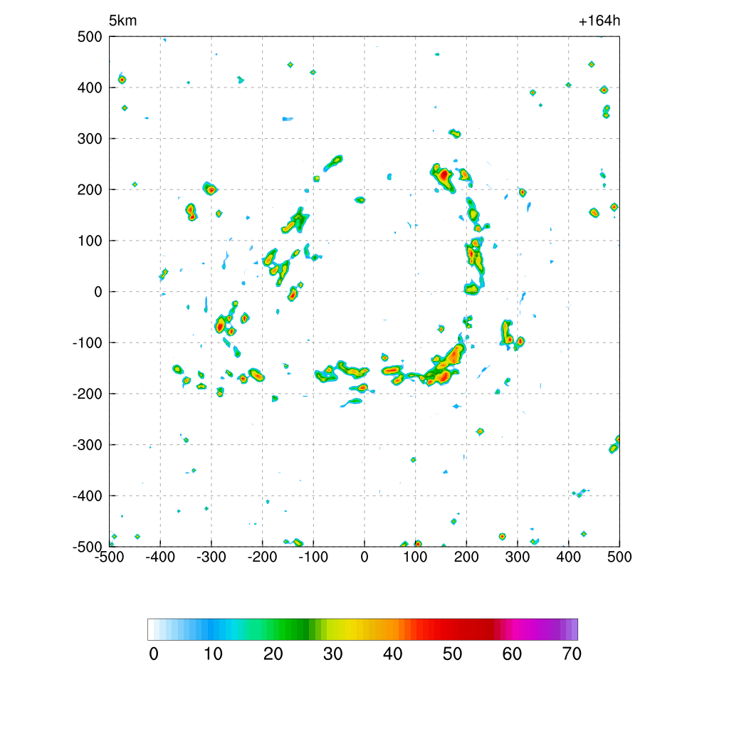Select the y-axis tick label 300
The width and height of the screenshot is (729, 729).
[x=90, y=139]
